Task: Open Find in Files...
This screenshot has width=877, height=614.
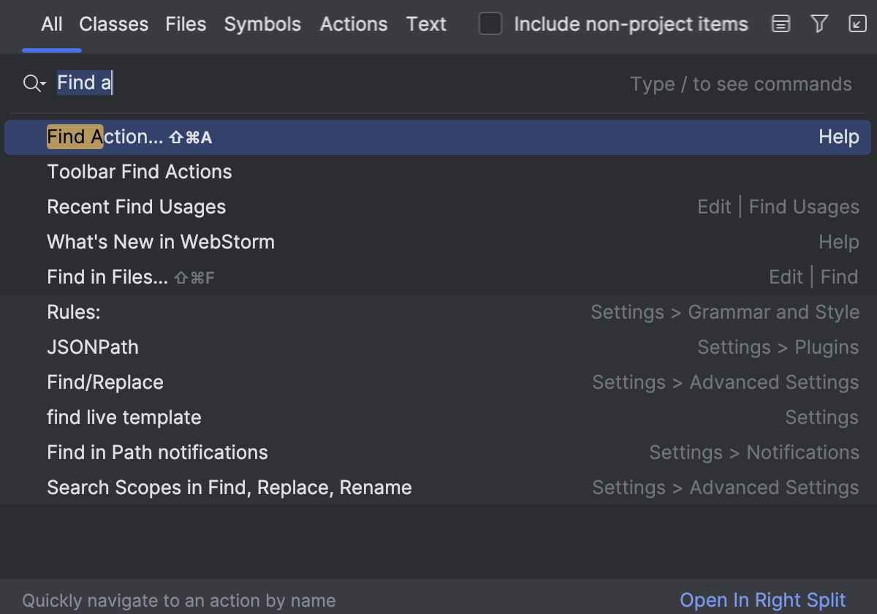Action: [x=107, y=277]
